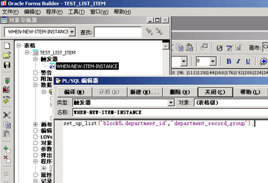Select the WHEN-NEW-ITEM-INSTANCE trigger icon in the tree
Image resolution: width=268 pixels, height=183 pixels.
point(52,66)
